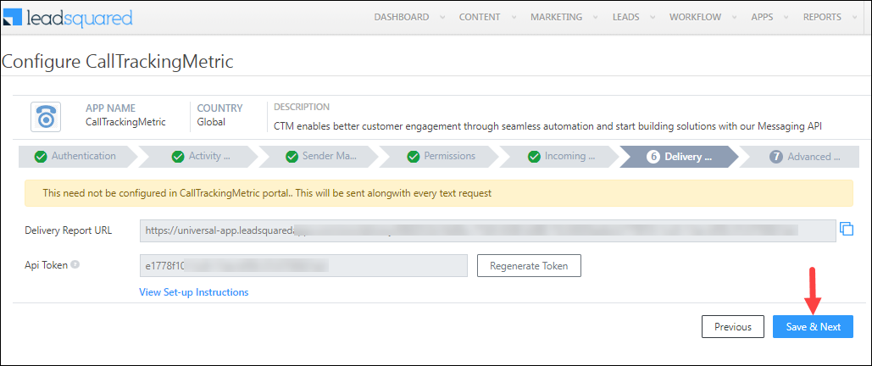872x366 pixels.
Task: Open the APPS menu
Action: (762, 17)
